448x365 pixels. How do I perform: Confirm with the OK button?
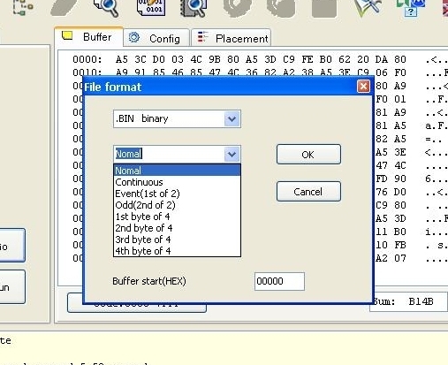pos(308,155)
